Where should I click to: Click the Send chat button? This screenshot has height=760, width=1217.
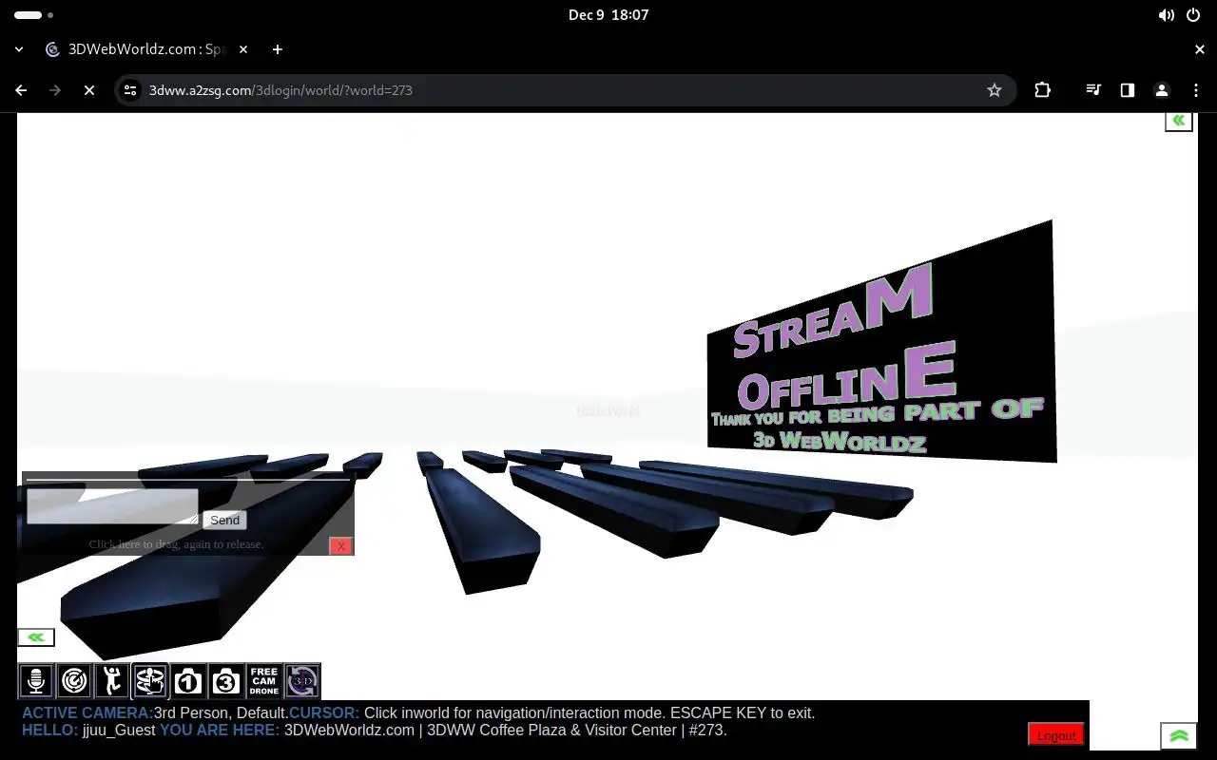pos(224,520)
